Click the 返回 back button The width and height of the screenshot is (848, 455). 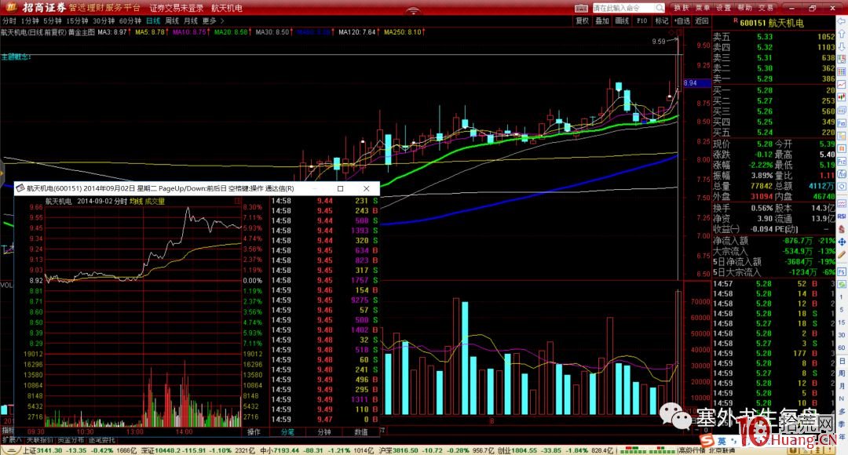(701, 21)
